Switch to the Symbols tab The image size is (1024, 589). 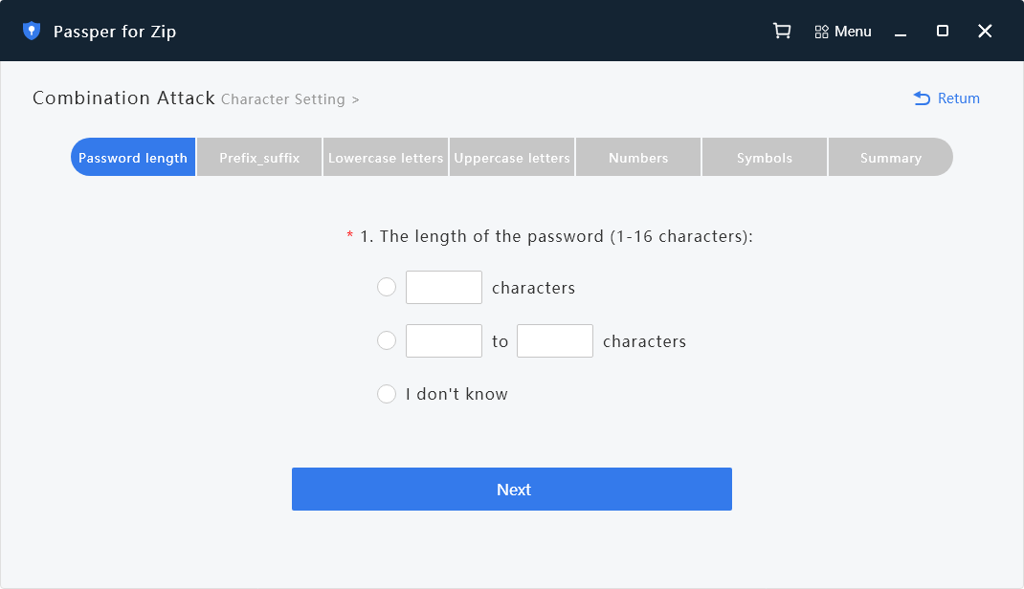pos(764,157)
